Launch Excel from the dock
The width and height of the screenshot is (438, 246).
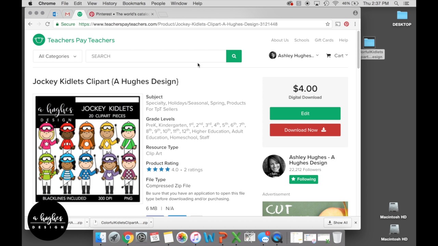[x=236, y=237]
